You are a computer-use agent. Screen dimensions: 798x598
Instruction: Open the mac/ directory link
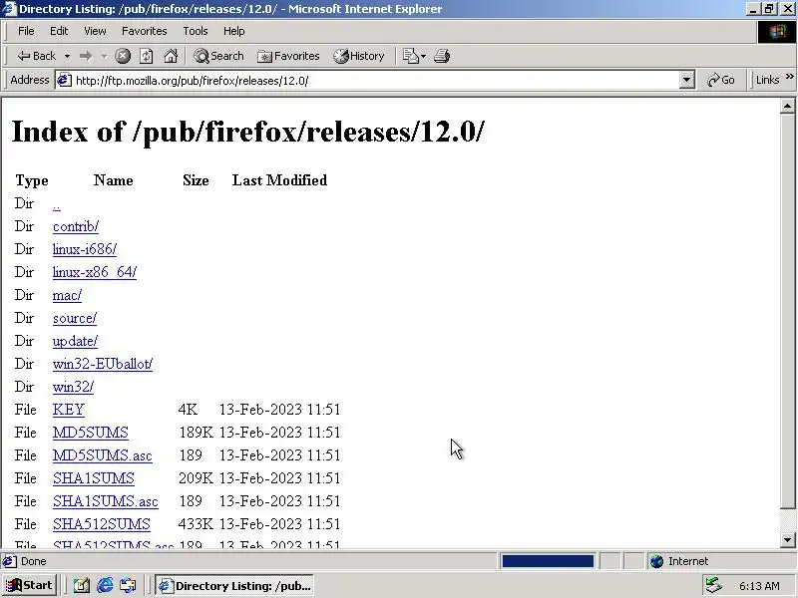[67, 295]
